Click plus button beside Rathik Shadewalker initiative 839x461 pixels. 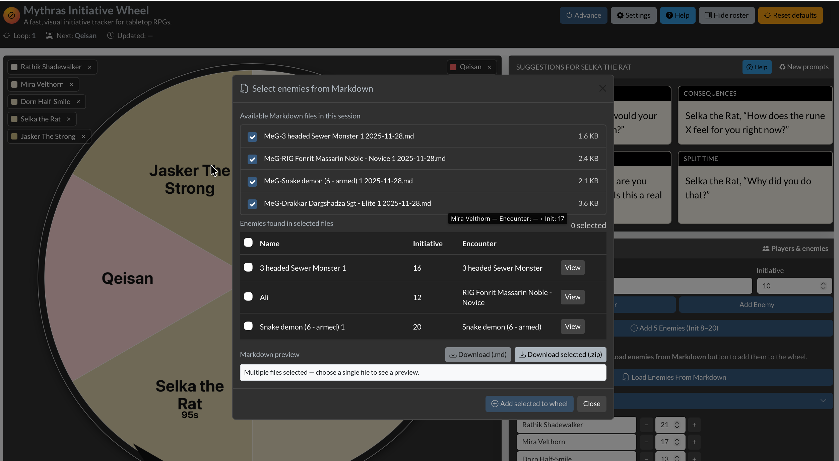click(x=694, y=425)
